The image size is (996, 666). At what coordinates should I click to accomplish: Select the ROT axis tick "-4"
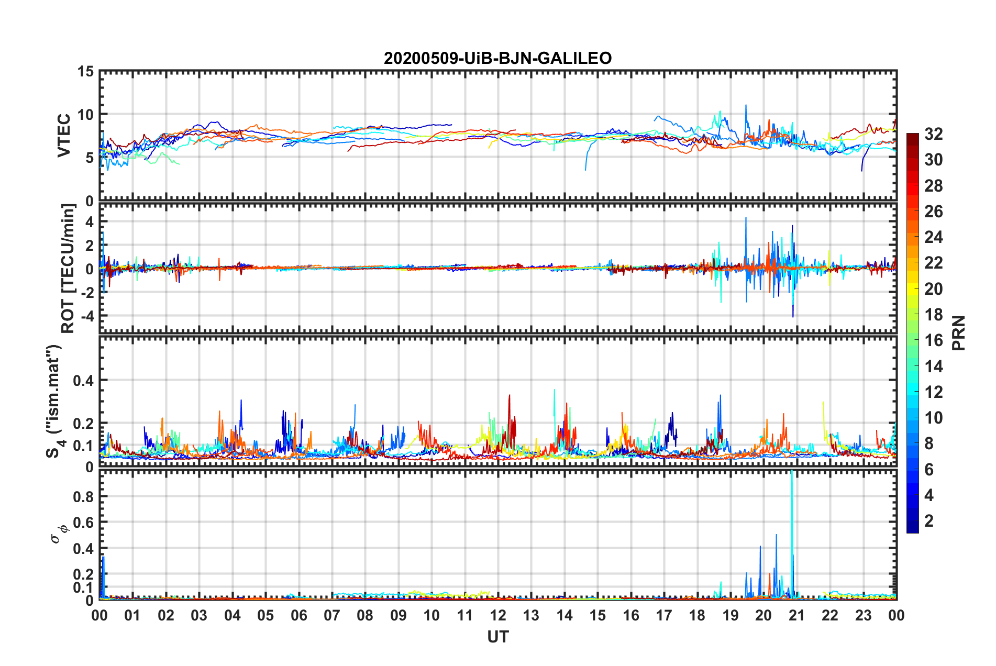[87, 316]
